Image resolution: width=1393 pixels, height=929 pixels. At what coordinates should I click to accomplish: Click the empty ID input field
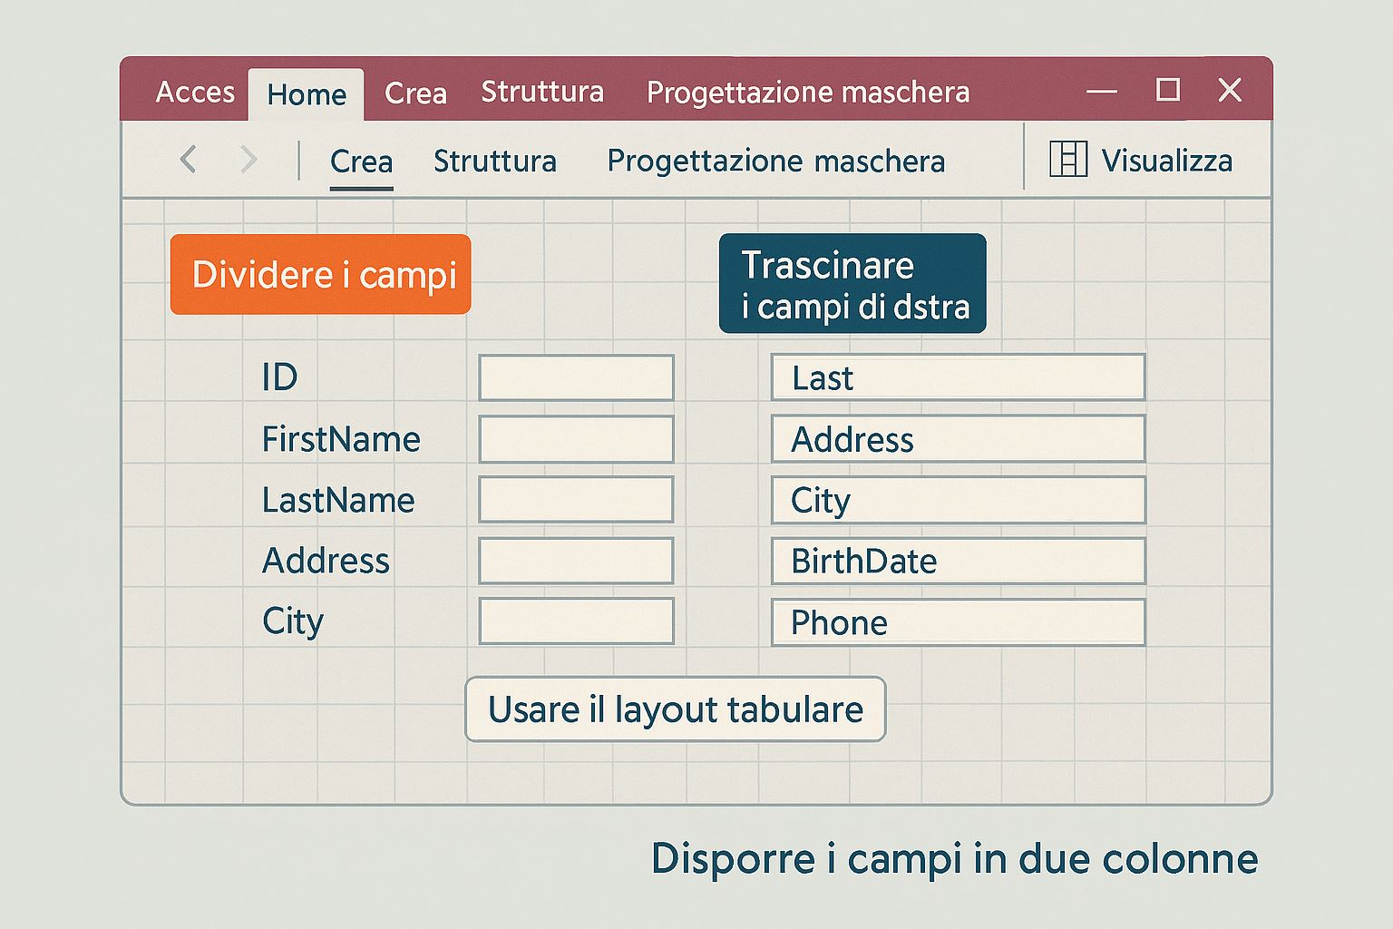[576, 377]
